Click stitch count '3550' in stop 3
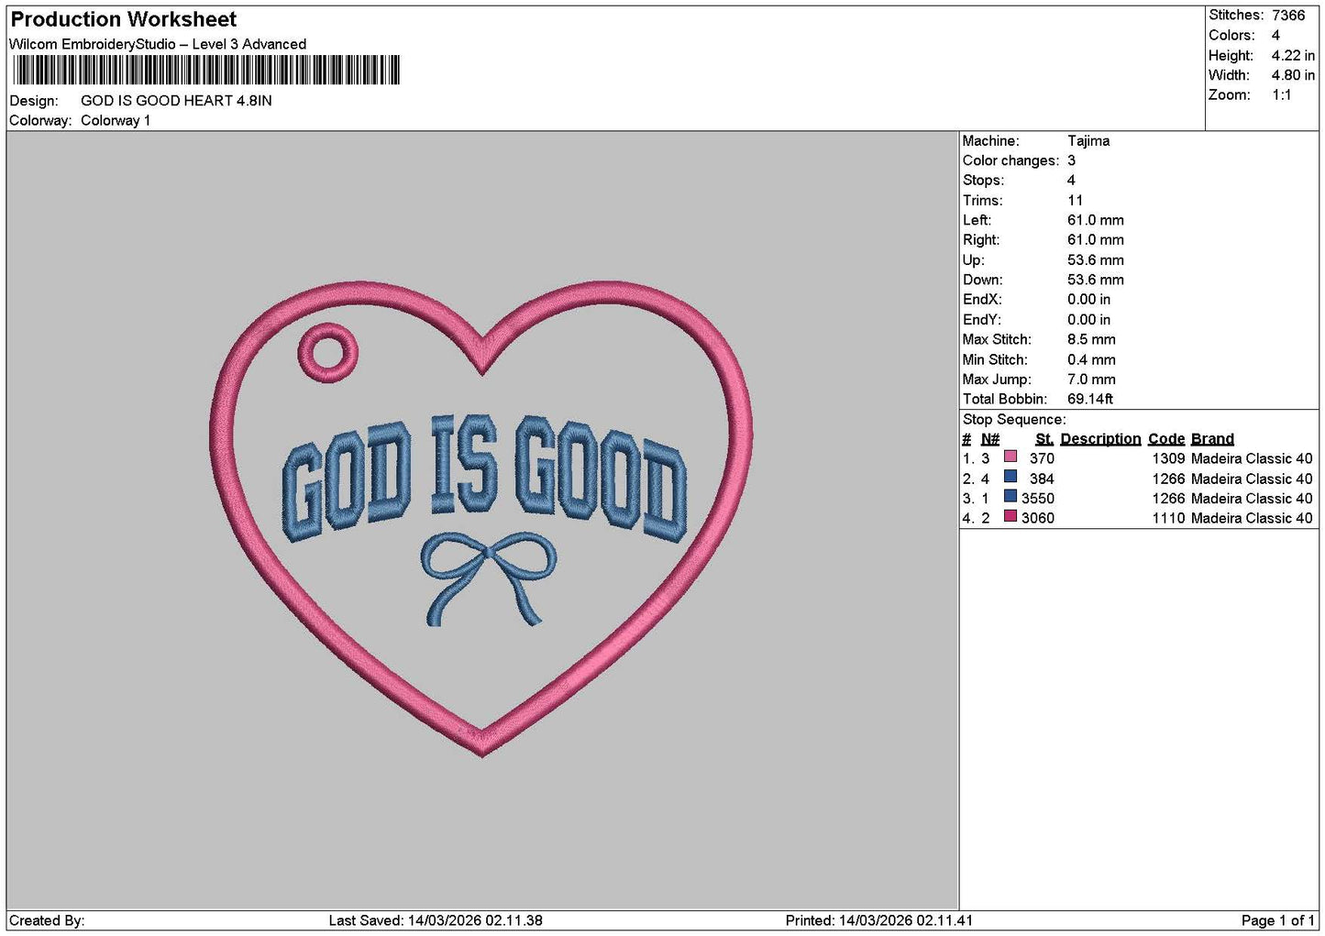 (x=1038, y=499)
